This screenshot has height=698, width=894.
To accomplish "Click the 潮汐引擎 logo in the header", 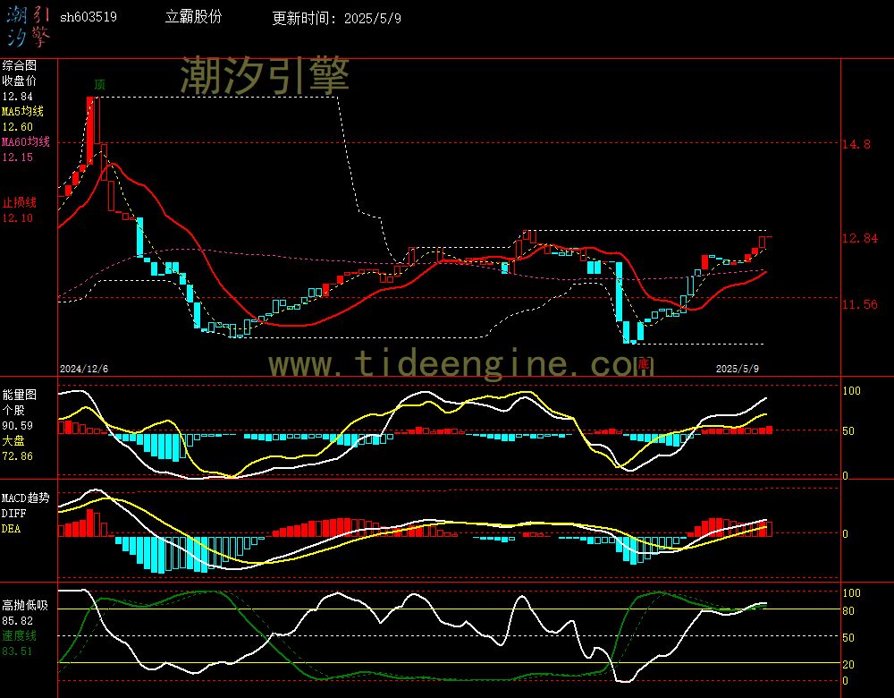I will pos(29,26).
